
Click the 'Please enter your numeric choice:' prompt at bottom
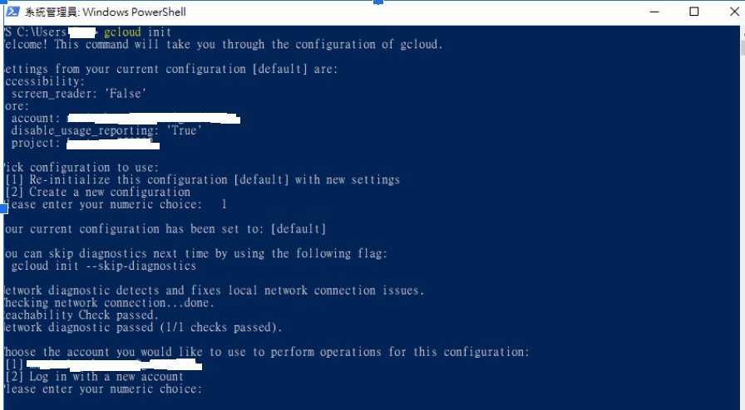[x=102, y=389]
